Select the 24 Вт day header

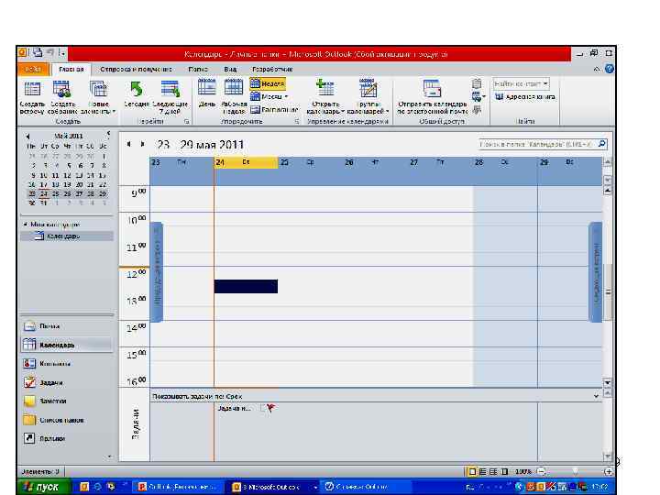tap(246, 162)
